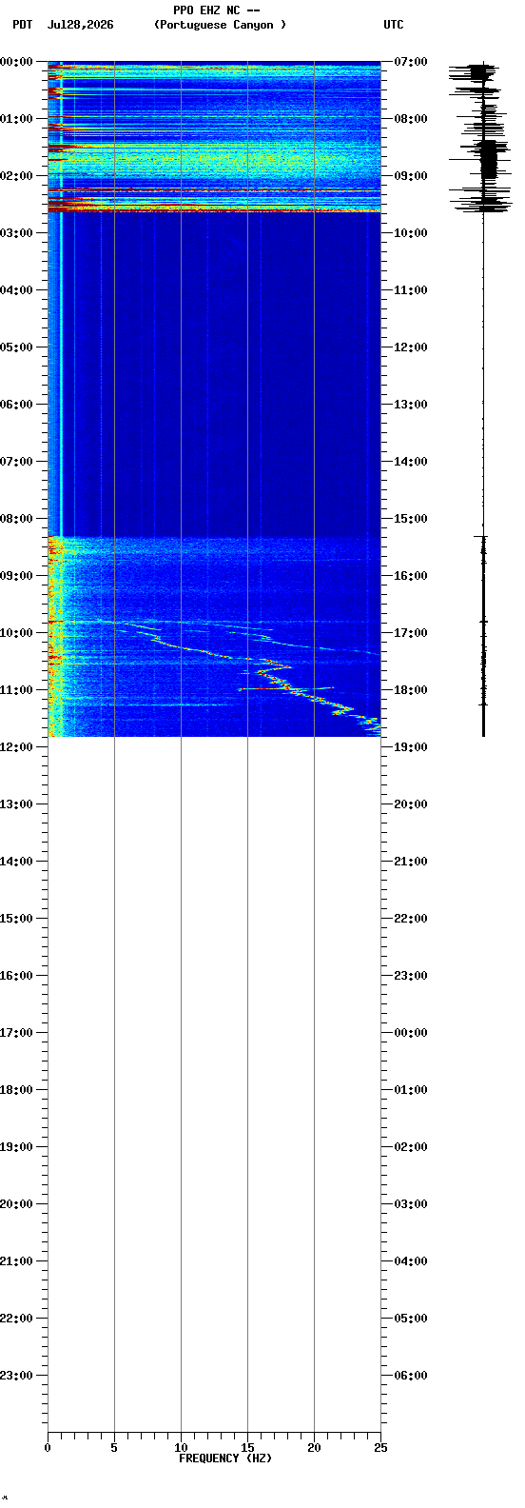
Task: Click the UTC axis label "19:00"
Action: click(x=410, y=747)
